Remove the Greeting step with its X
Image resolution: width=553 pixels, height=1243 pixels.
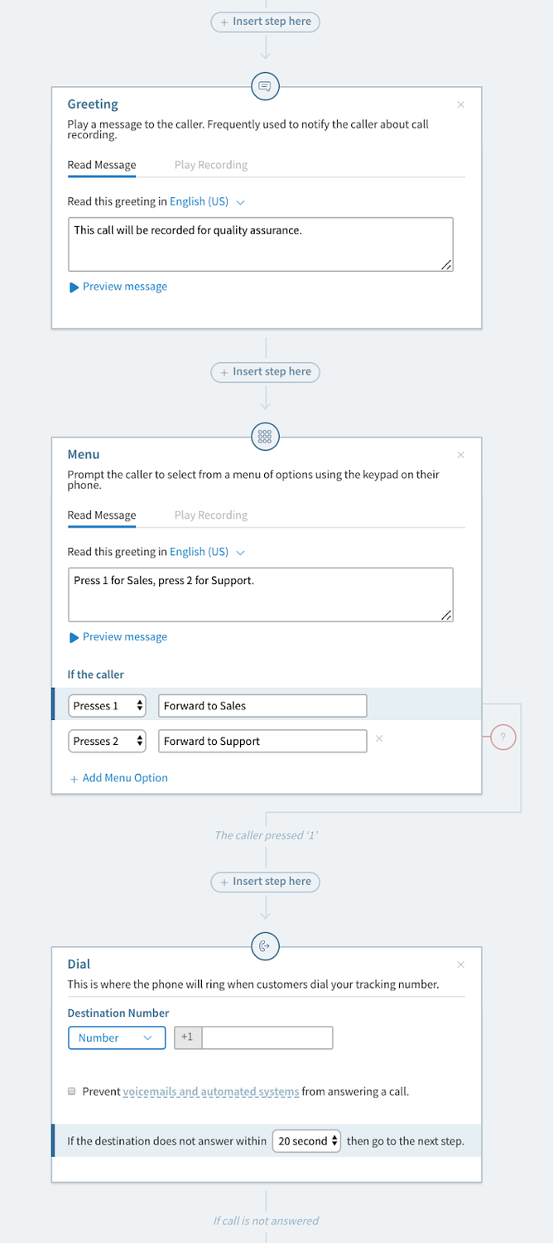461,104
